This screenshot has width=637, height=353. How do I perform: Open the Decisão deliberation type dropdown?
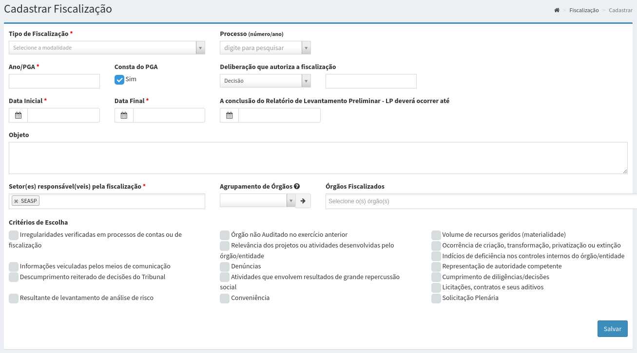(265, 81)
